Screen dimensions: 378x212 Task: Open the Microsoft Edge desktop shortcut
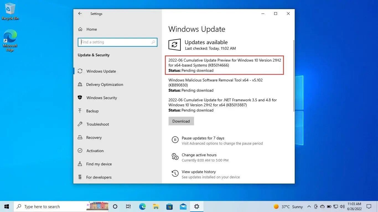10,41
